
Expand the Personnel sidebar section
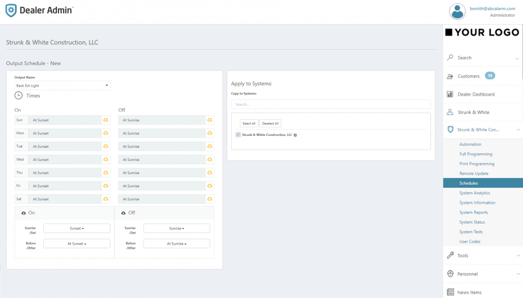pyautogui.click(x=518, y=274)
